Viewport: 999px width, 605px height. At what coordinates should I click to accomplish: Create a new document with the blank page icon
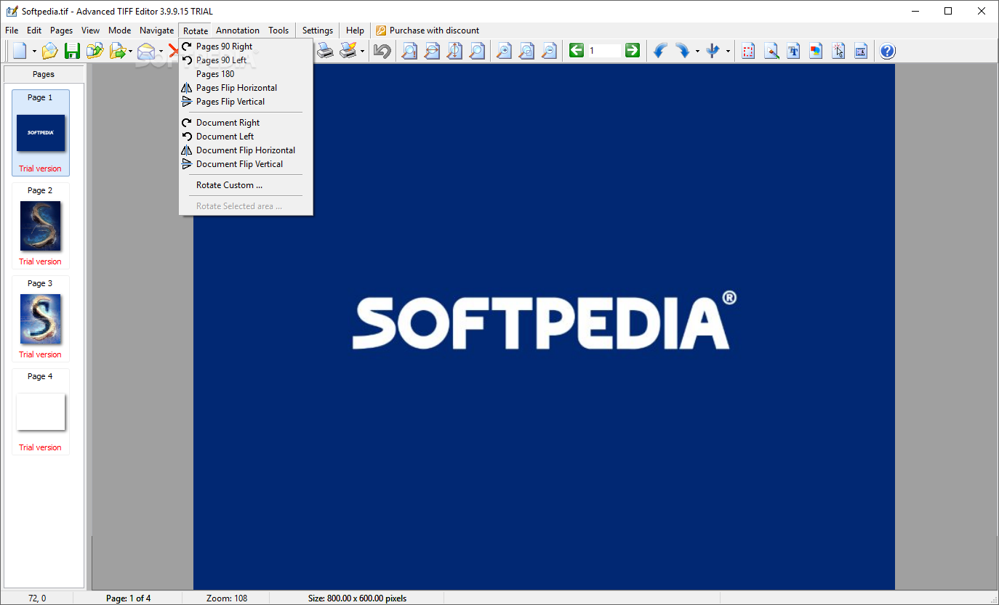[20, 51]
